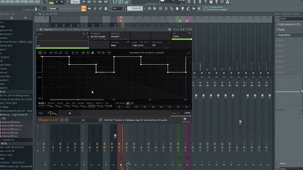This screenshot has height=170, width=303.
Task: Click the question mark help icon
Action: click(x=205, y=2)
